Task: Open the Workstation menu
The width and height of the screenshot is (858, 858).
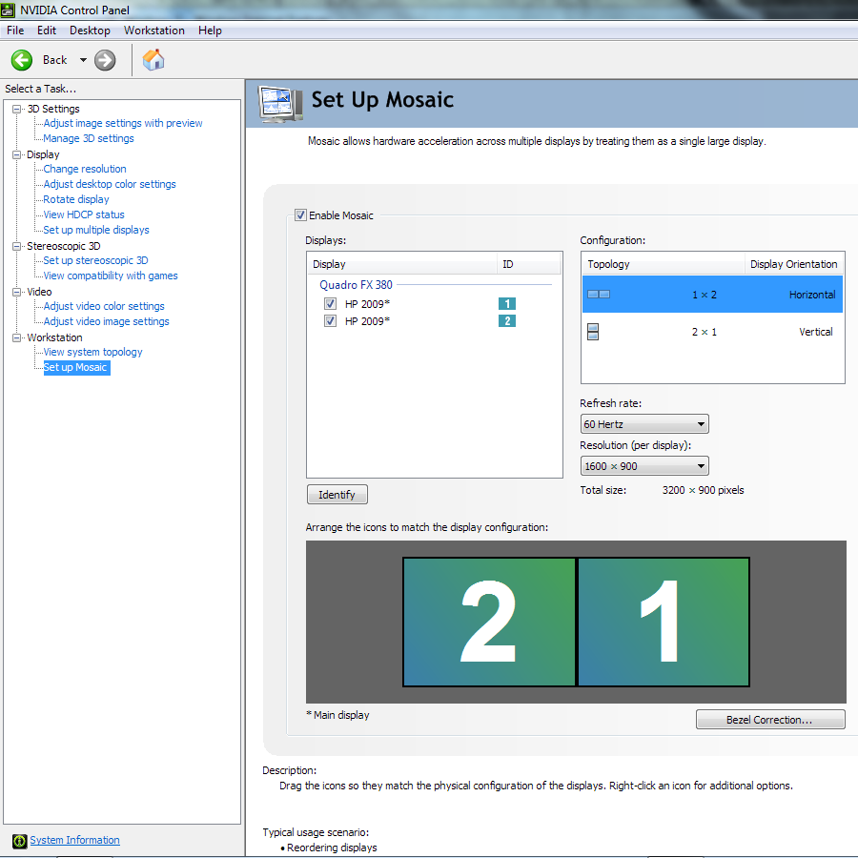Action: point(154,31)
